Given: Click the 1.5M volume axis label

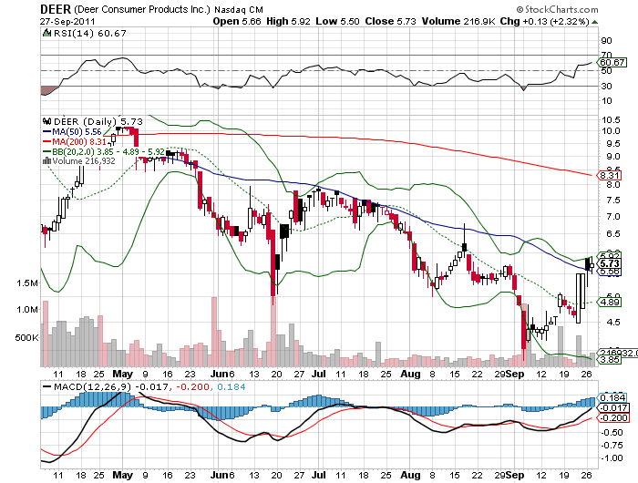Looking at the screenshot, I should (27, 283).
